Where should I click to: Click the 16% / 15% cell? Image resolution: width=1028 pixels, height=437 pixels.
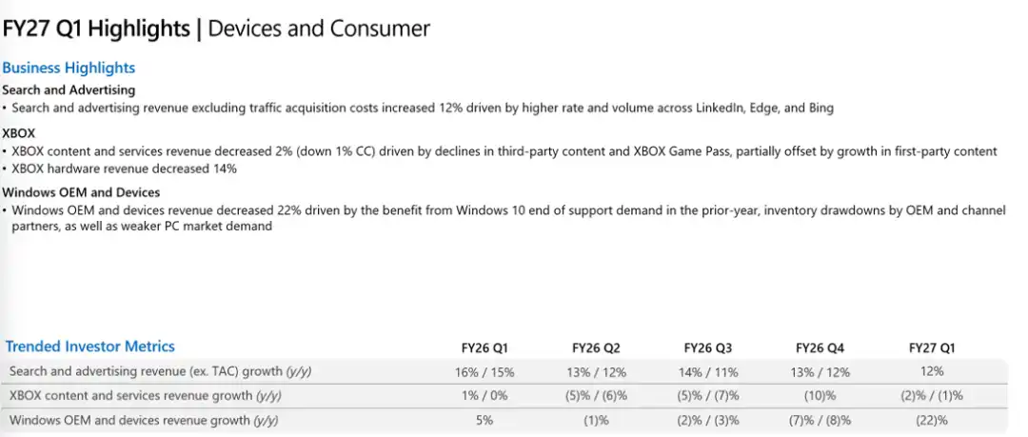pyautogui.click(x=484, y=372)
